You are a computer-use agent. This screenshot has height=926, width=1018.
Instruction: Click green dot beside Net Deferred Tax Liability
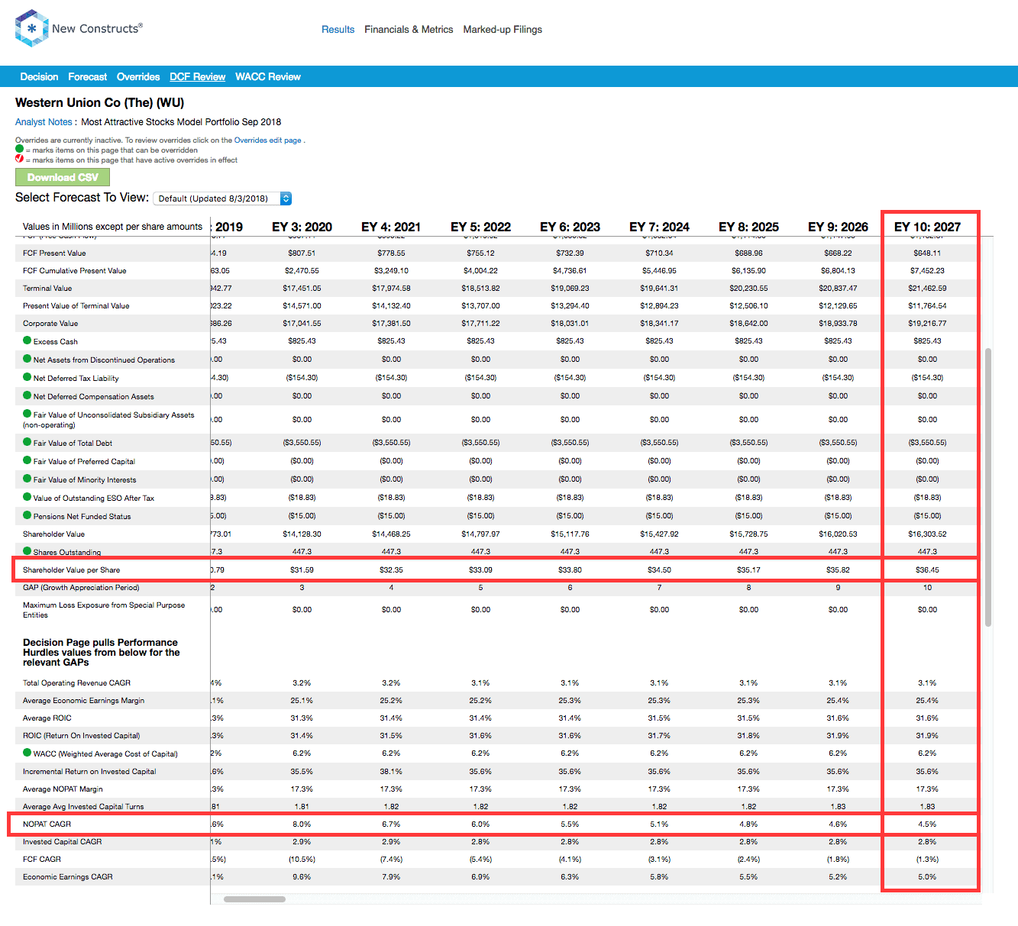pyautogui.click(x=27, y=377)
